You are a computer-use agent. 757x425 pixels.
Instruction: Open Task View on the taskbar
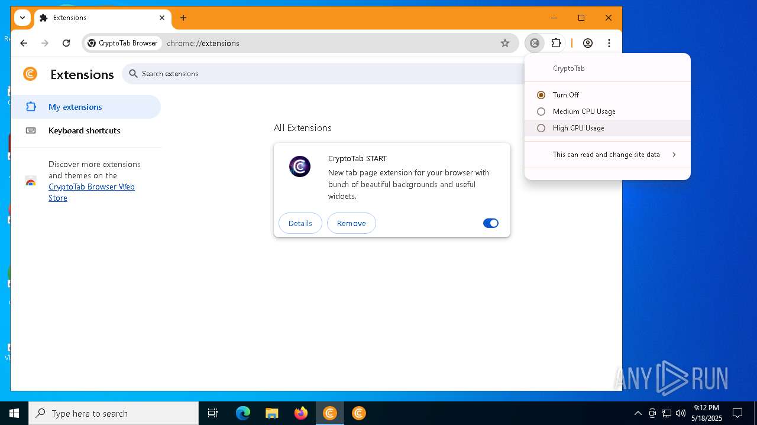coord(213,413)
